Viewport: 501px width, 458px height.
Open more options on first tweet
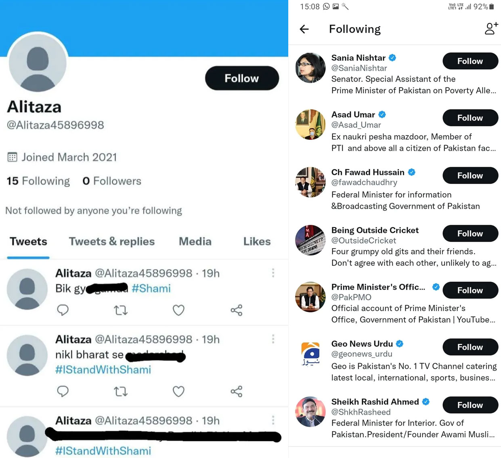click(273, 273)
